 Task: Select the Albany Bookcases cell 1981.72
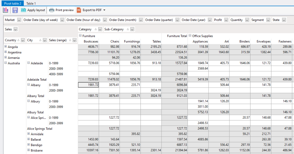(88, 85)
